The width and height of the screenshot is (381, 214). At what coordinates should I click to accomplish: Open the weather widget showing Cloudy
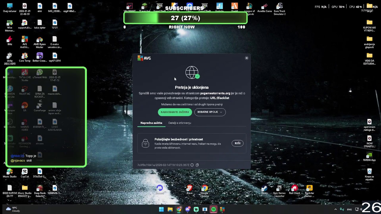pos(13,209)
